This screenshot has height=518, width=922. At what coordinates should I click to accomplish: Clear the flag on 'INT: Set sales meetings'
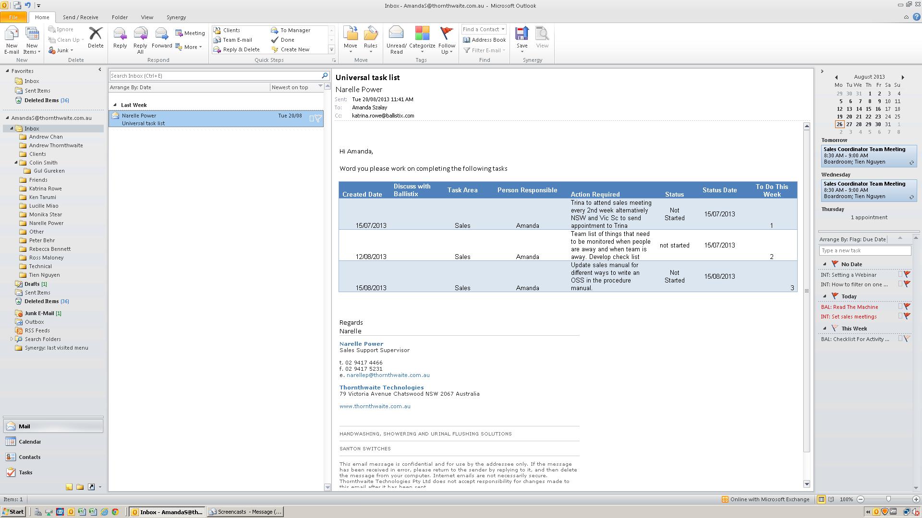pyautogui.click(x=907, y=316)
